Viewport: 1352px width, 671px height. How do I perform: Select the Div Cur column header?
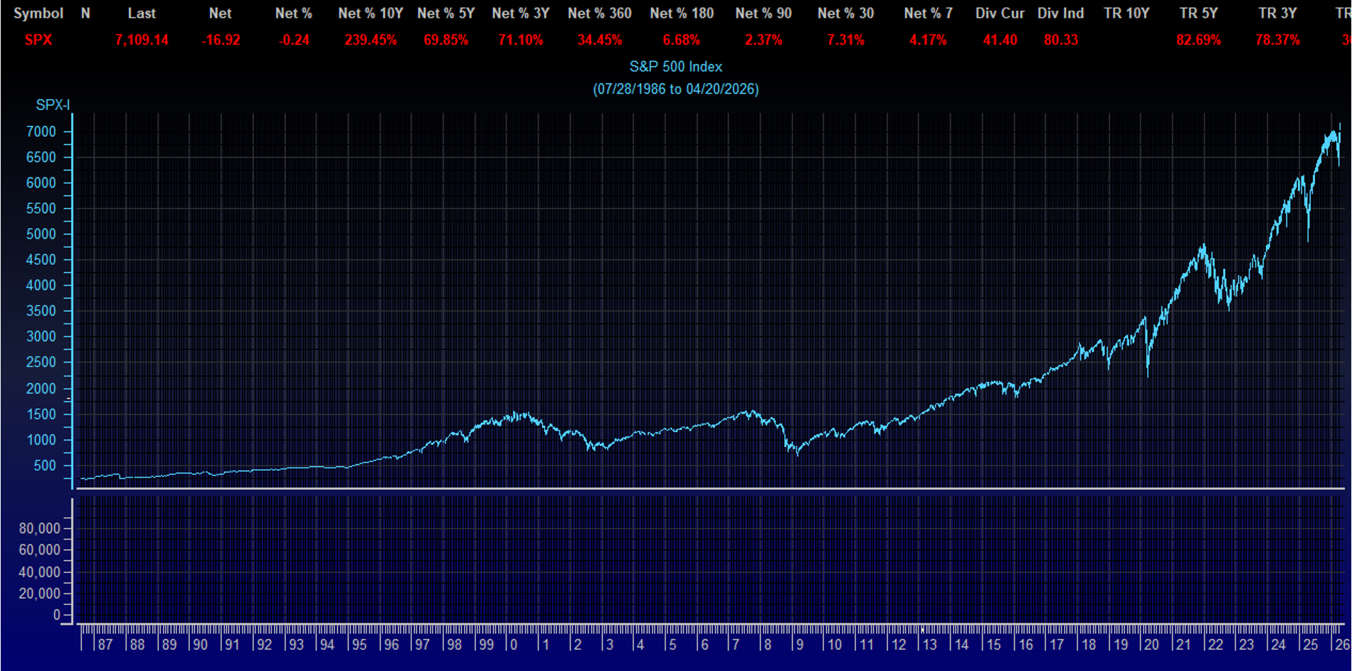click(x=1000, y=14)
